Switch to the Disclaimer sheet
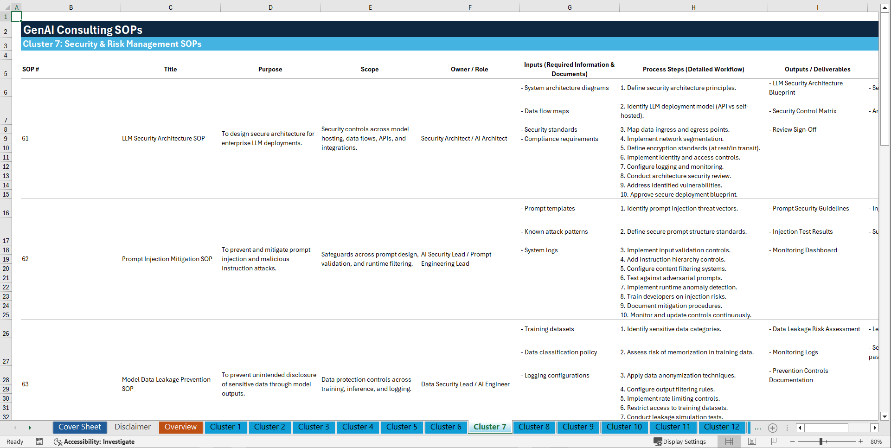 coord(132,427)
